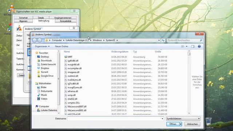Select the imageres.dll file
The image size is (233, 131).
click(x=74, y=72)
